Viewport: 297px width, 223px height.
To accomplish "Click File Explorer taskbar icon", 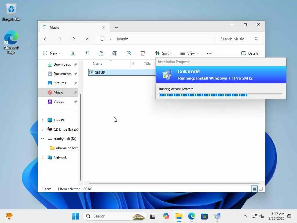I will coord(179,216).
